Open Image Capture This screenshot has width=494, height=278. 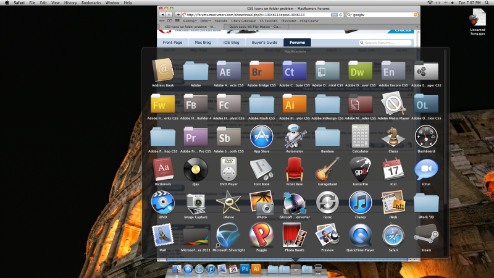(196, 203)
